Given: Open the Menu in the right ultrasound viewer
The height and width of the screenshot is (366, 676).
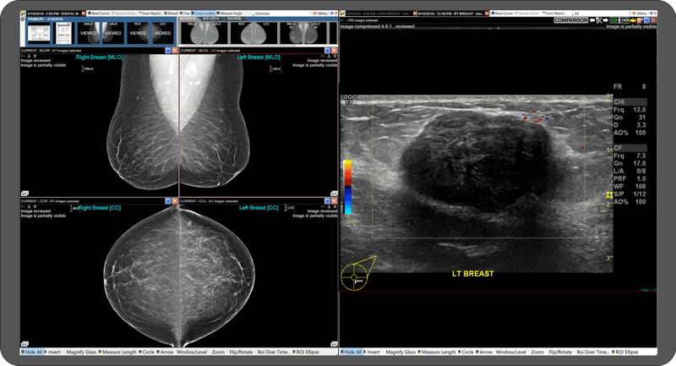Looking at the screenshot, I should point(641,14).
